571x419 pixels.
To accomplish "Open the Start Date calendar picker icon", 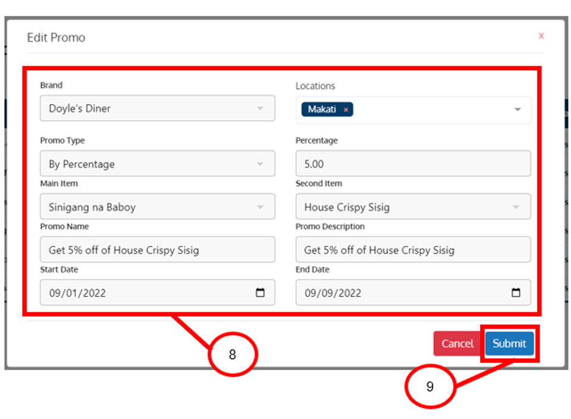I will coord(260,292).
